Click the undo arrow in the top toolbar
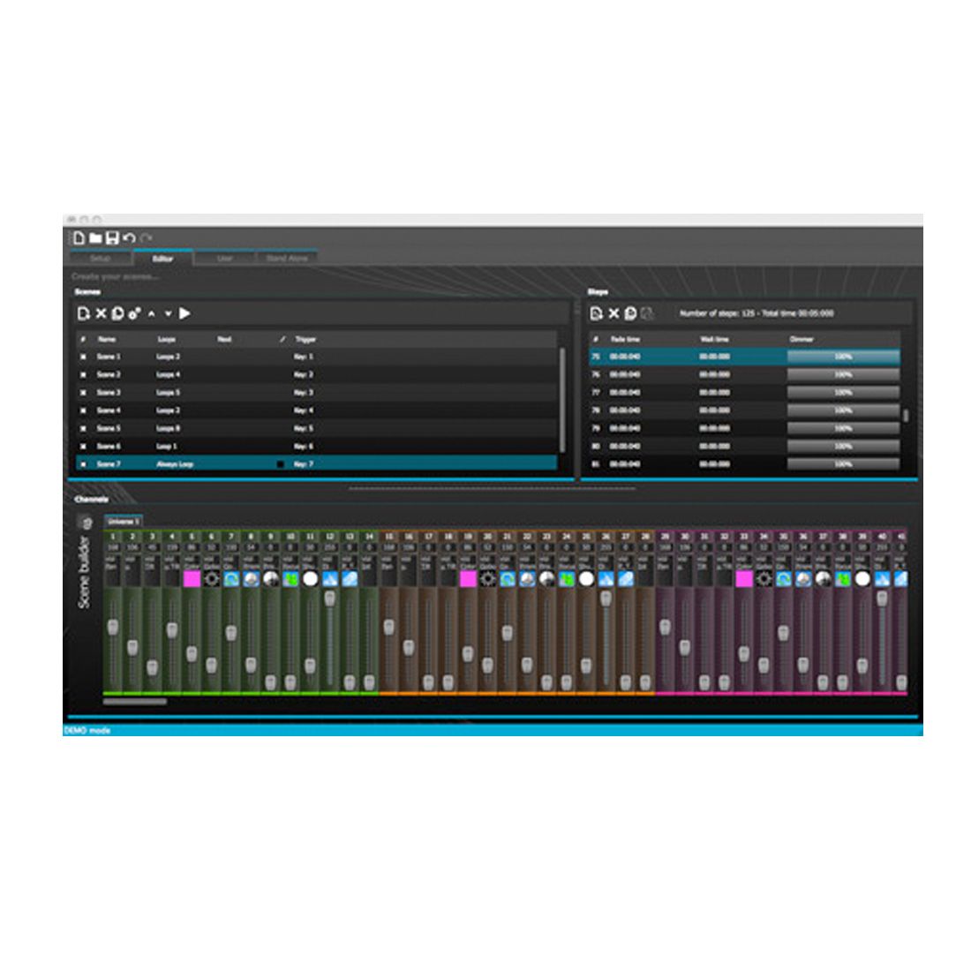Image resolution: width=971 pixels, height=971 pixels. click(x=129, y=238)
